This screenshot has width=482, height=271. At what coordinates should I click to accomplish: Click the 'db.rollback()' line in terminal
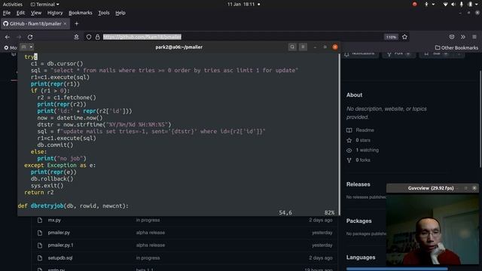tap(52, 179)
